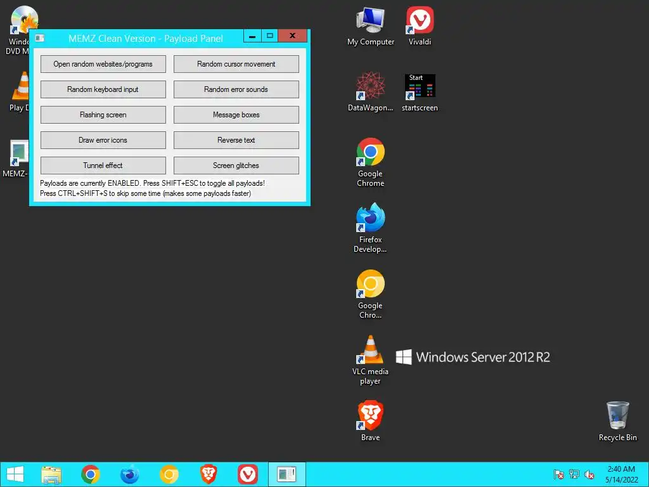Open File Explorer from the taskbar
The image size is (649, 487).
(x=51, y=474)
